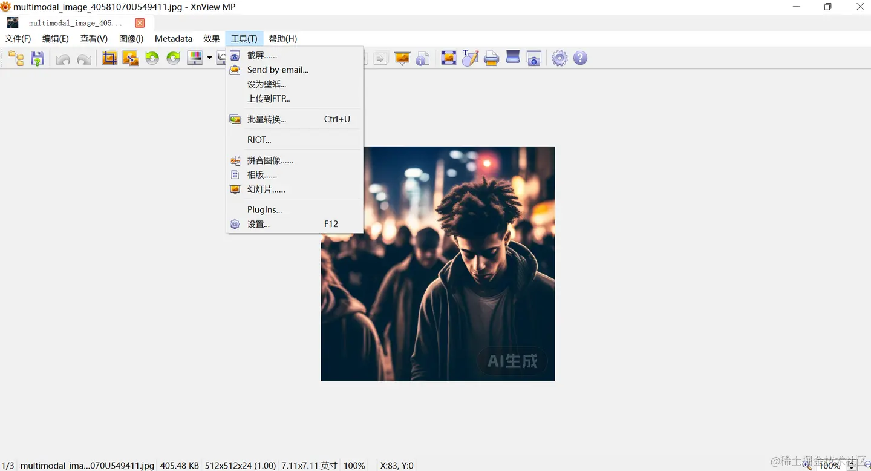
Task: Open the file properties info icon
Action: point(423,58)
